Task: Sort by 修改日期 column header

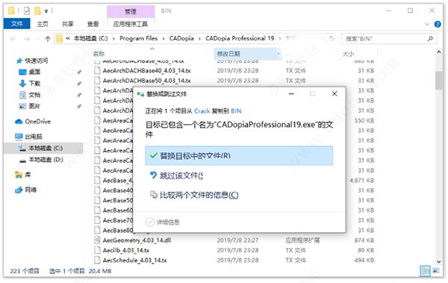Action: pyautogui.click(x=228, y=54)
